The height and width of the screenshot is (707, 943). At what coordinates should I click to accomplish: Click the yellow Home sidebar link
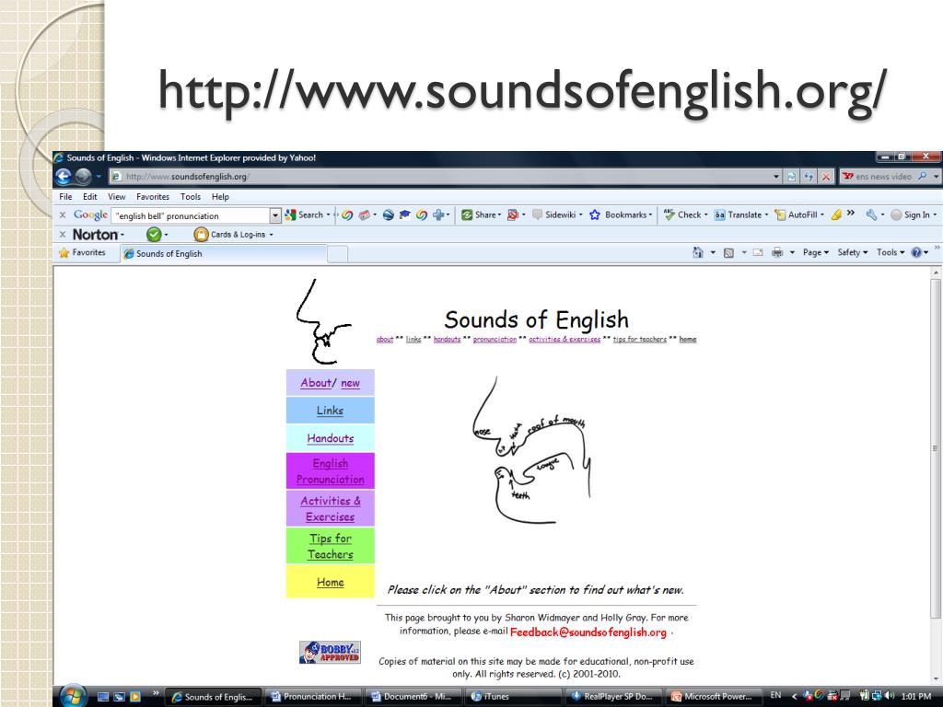point(331,582)
